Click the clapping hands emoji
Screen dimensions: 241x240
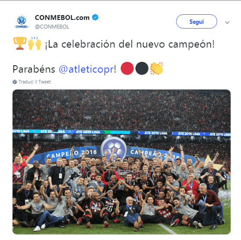click(x=157, y=68)
